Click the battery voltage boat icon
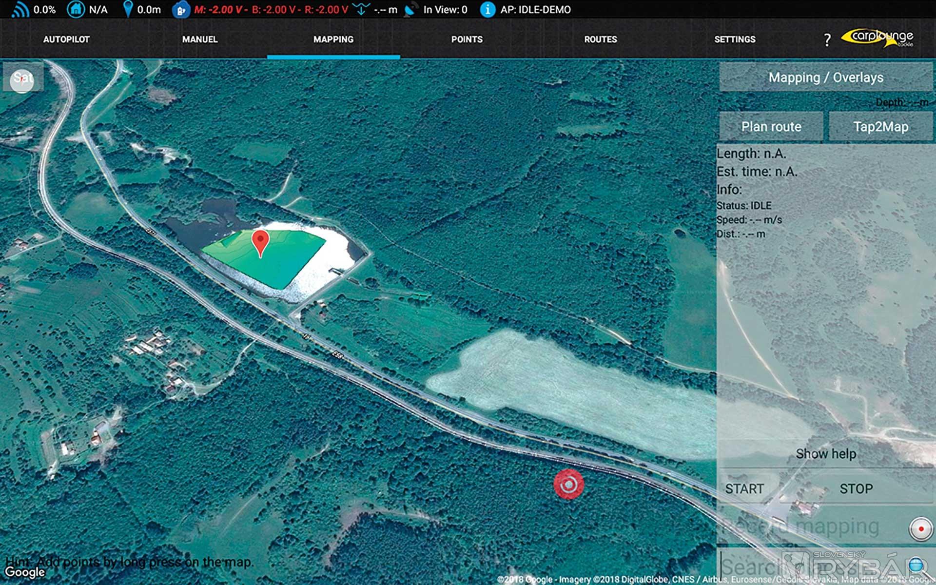 [x=180, y=10]
